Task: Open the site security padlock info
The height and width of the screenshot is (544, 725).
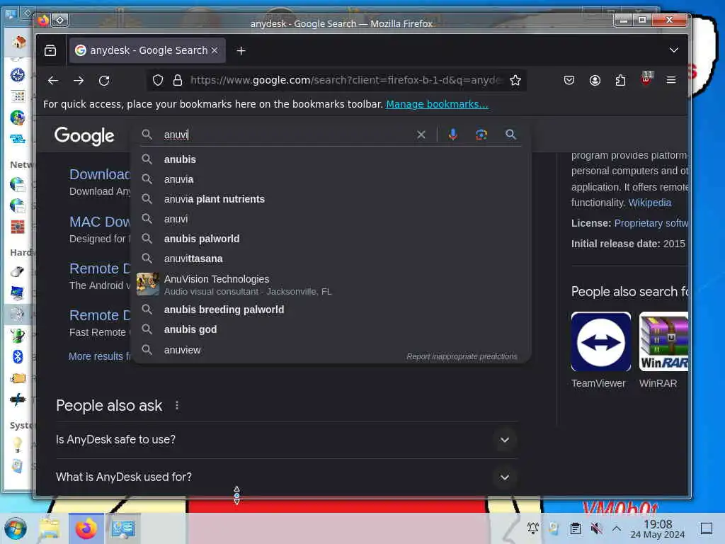Action: [178, 81]
